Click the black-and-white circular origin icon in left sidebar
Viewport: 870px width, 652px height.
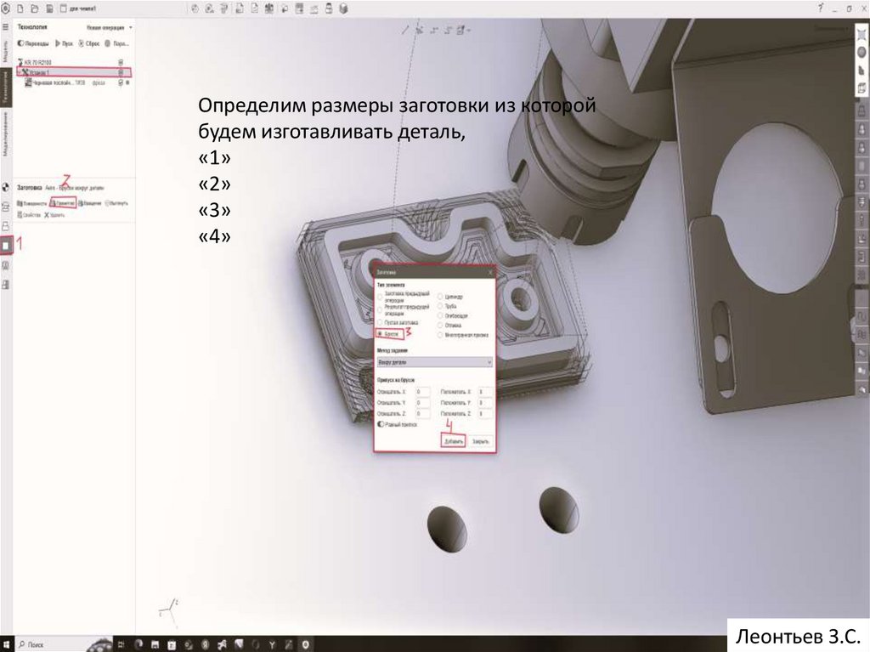[x=6, y=188]
